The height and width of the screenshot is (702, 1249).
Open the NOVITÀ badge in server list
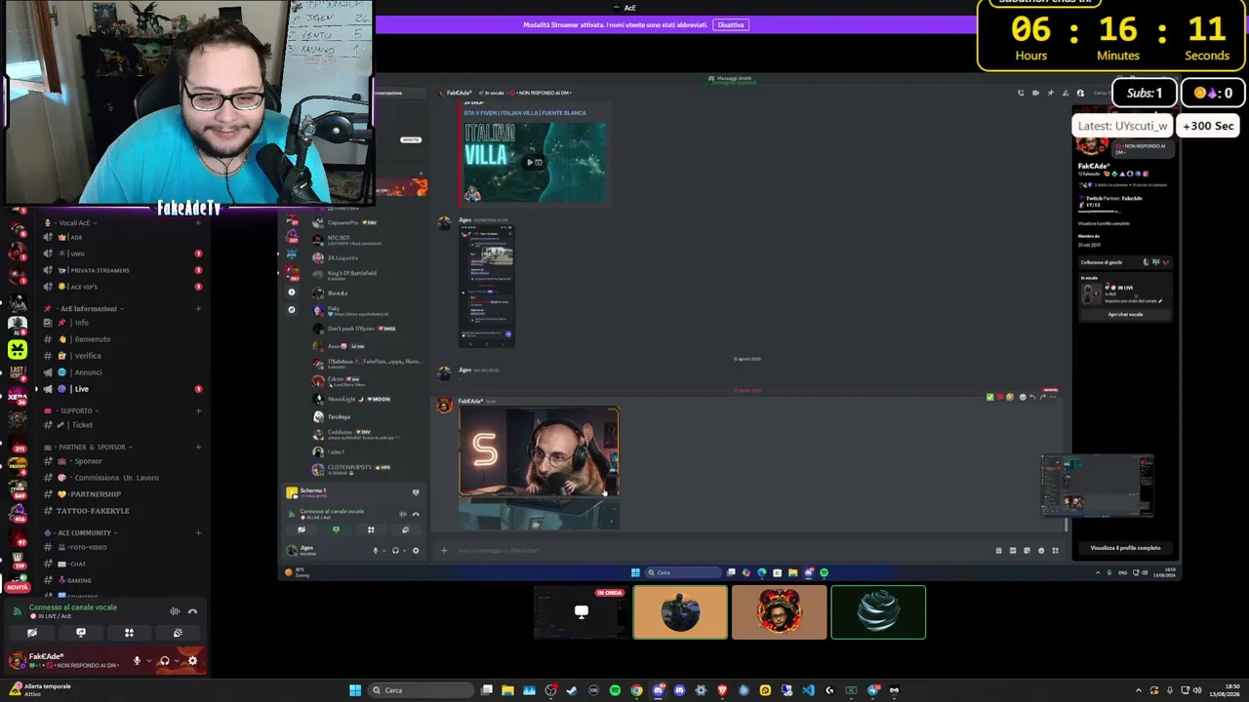point(18,586)
